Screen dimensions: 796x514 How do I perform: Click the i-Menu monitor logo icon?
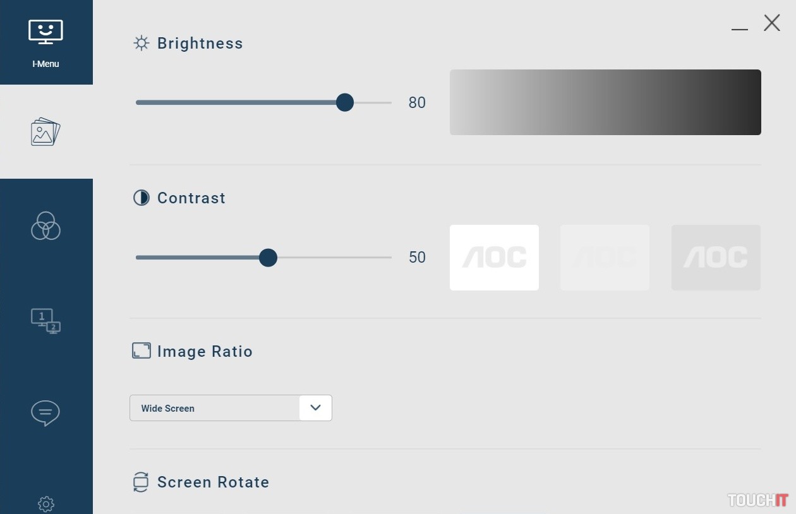tap(45, 32)
